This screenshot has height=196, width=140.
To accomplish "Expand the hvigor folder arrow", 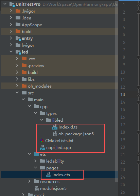I will (x=11, y=45).
